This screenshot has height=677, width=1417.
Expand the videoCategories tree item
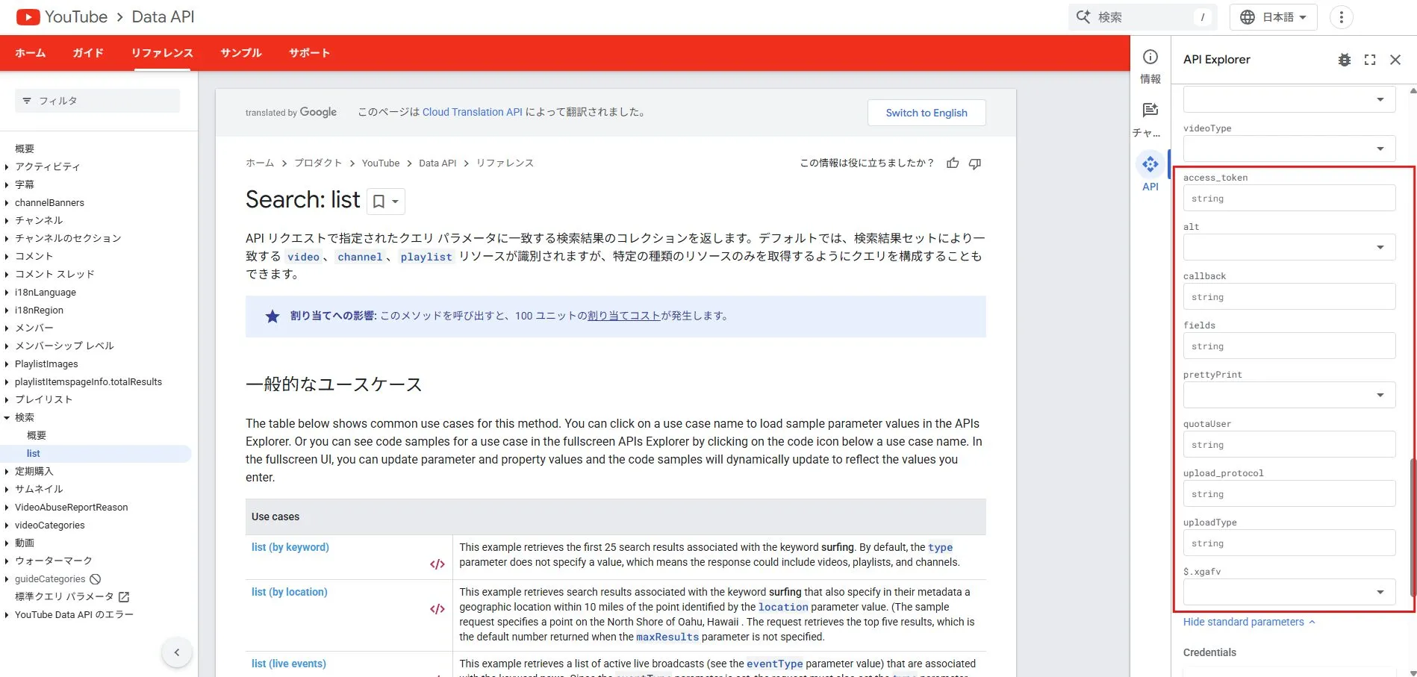pyautogui.click(x=7, y=525)
